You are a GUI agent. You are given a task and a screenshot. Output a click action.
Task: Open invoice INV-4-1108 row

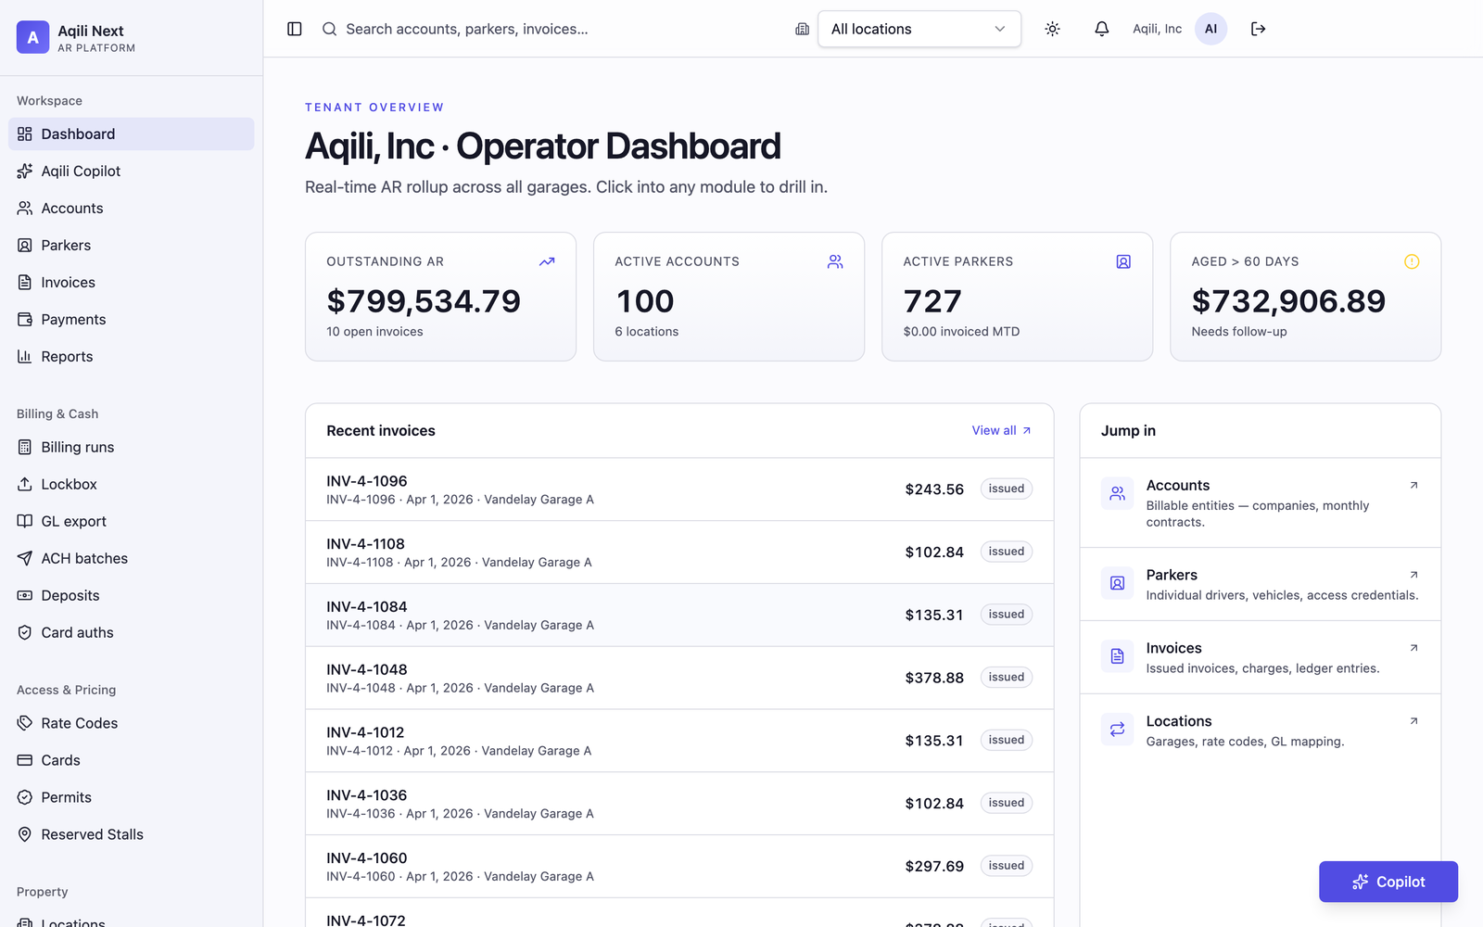[679, 552]
